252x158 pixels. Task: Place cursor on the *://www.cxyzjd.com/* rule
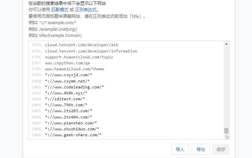(x=68, y=75)
